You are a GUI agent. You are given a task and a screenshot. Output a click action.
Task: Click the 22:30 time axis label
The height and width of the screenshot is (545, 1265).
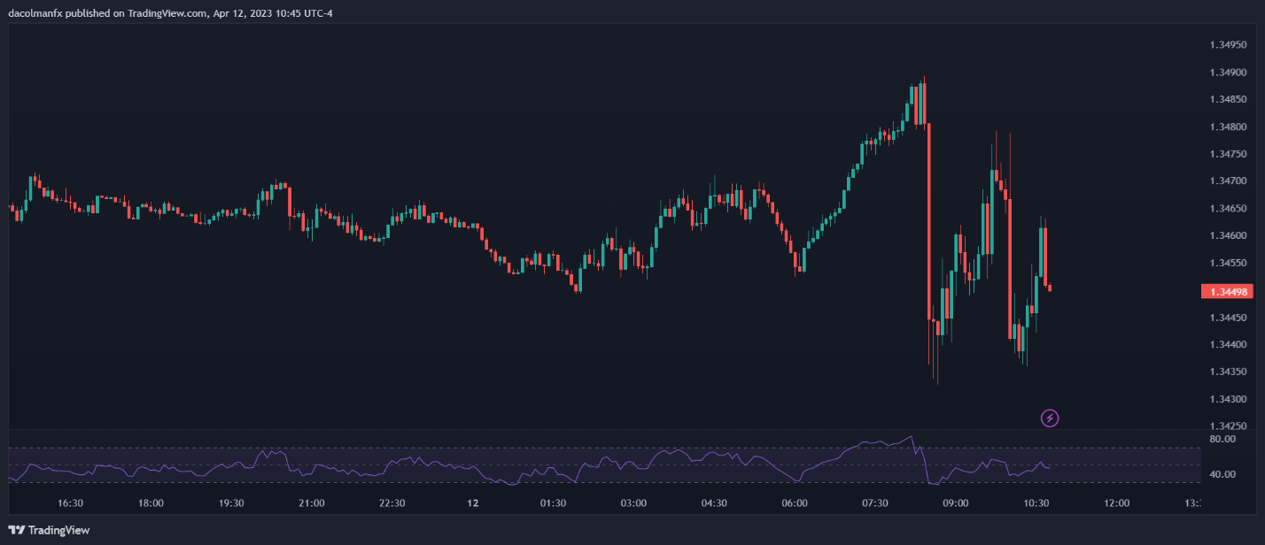pyautogui.click(x=392, y=503)
